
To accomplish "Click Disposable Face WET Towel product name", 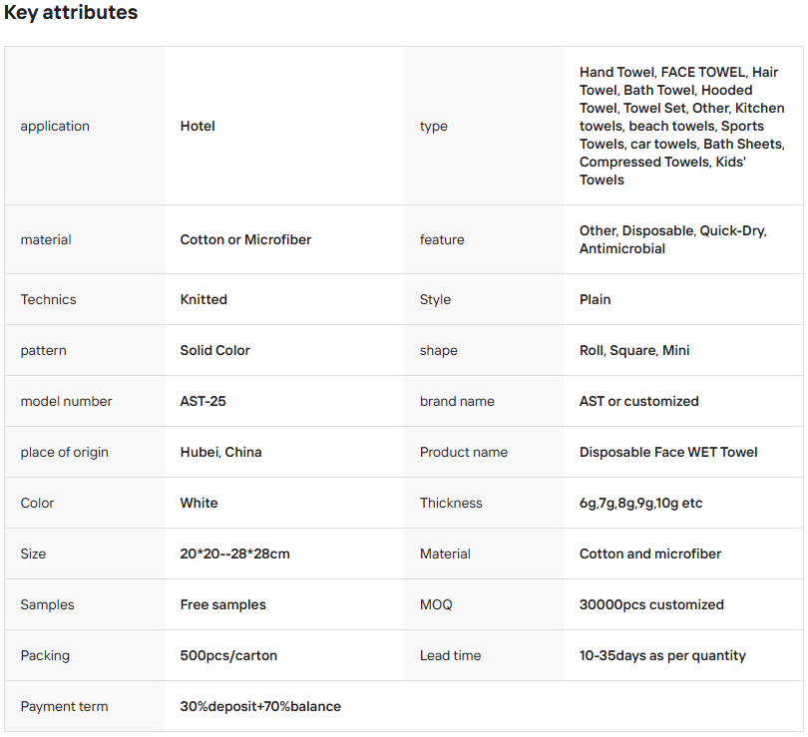I will tap(668, 452).
